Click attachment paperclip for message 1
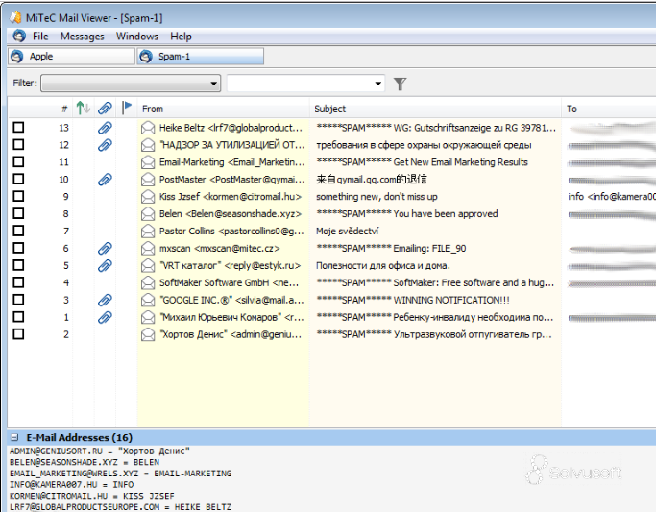The height and width of the screenshot is (512, 656). 105,318
